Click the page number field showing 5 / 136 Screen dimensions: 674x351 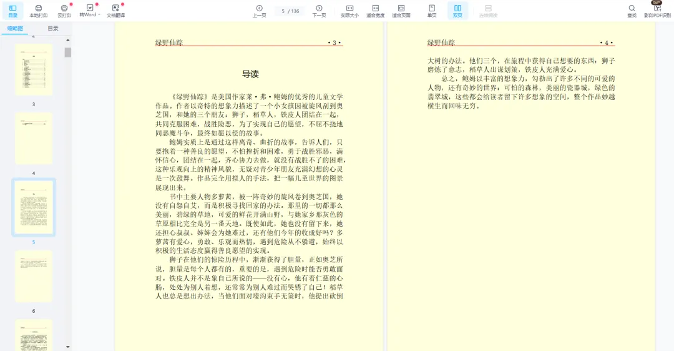(x=290, y=11)
